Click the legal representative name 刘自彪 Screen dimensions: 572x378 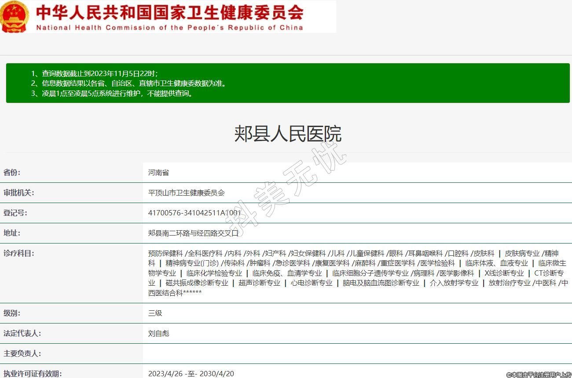coord(158,333)
